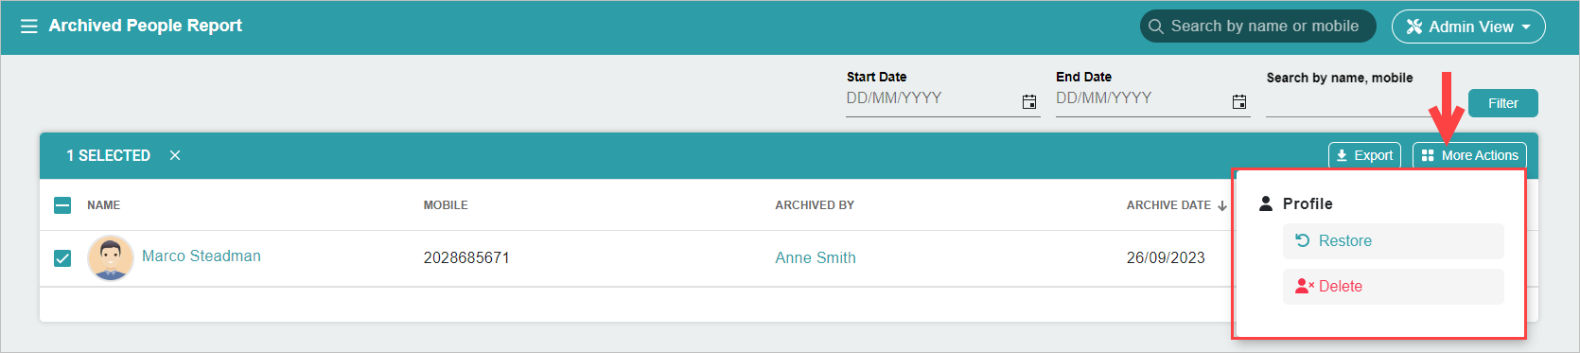The height and width of the screenshot is (353, 1580).
Task: Expand the Admin View dropdown
Action: tap(1468, 26)
